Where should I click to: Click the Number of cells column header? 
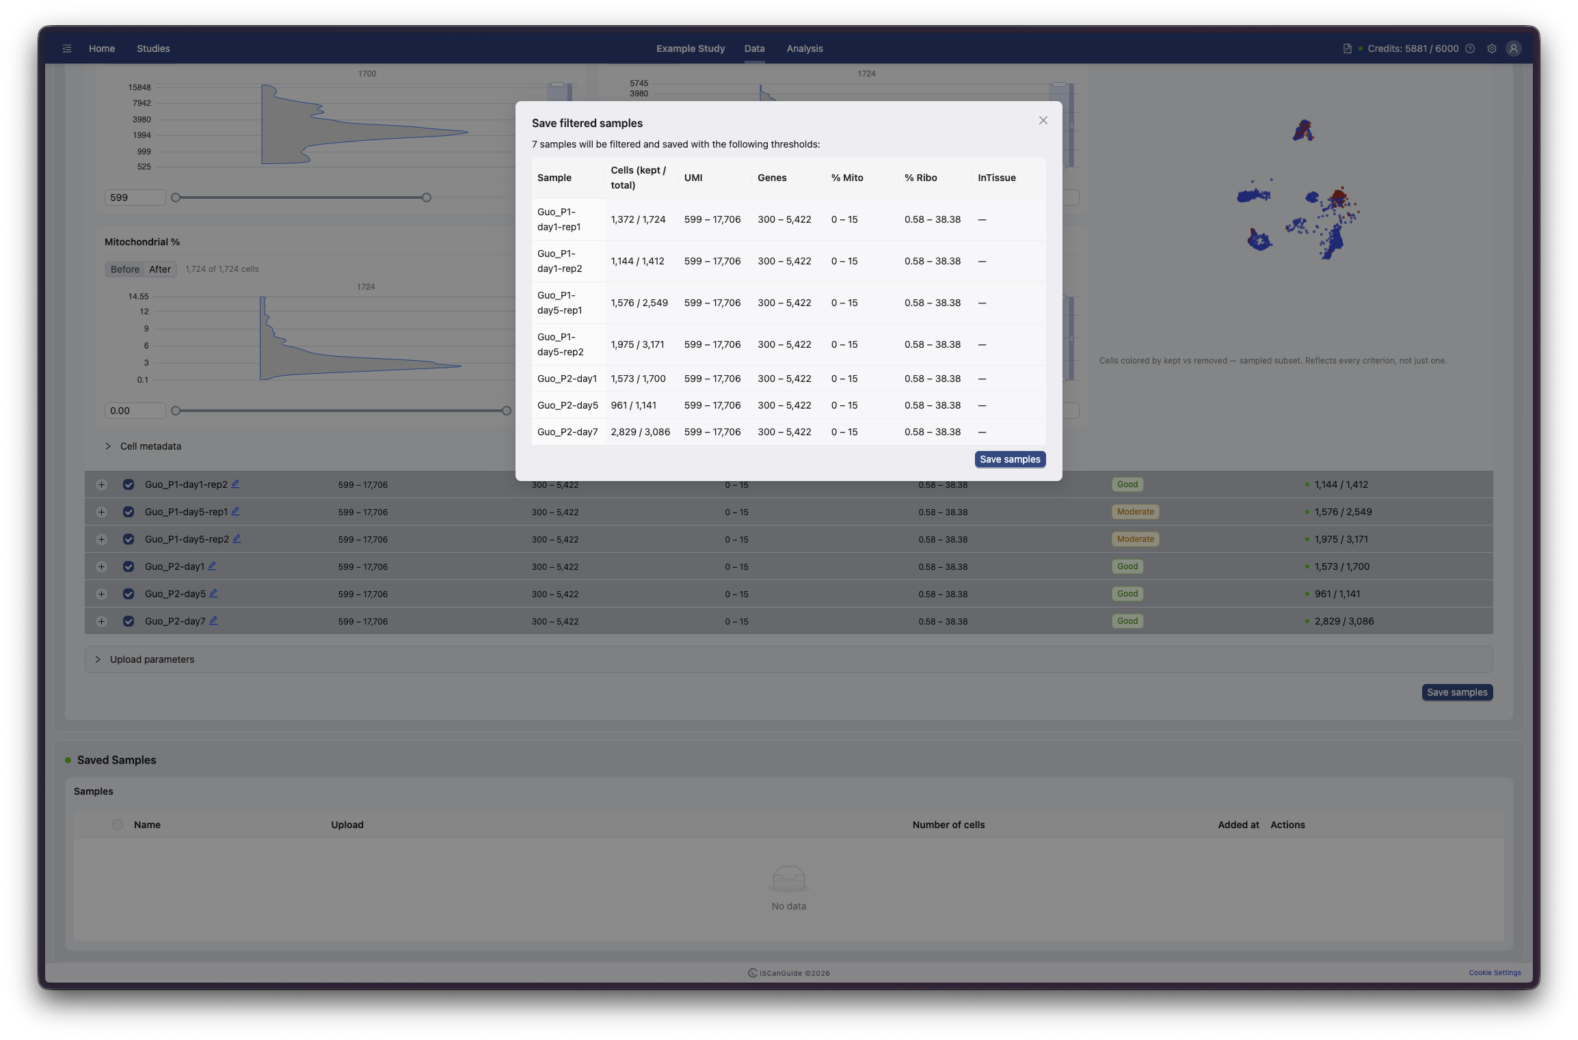point(948,825)
